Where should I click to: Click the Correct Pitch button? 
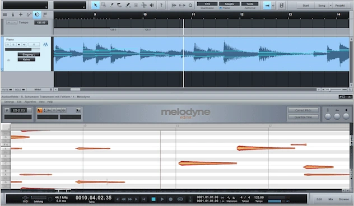(x=303, y=110)
